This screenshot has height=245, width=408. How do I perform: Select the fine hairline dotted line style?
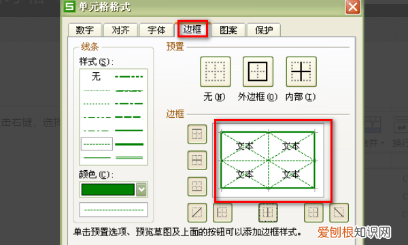click(97, 91)
